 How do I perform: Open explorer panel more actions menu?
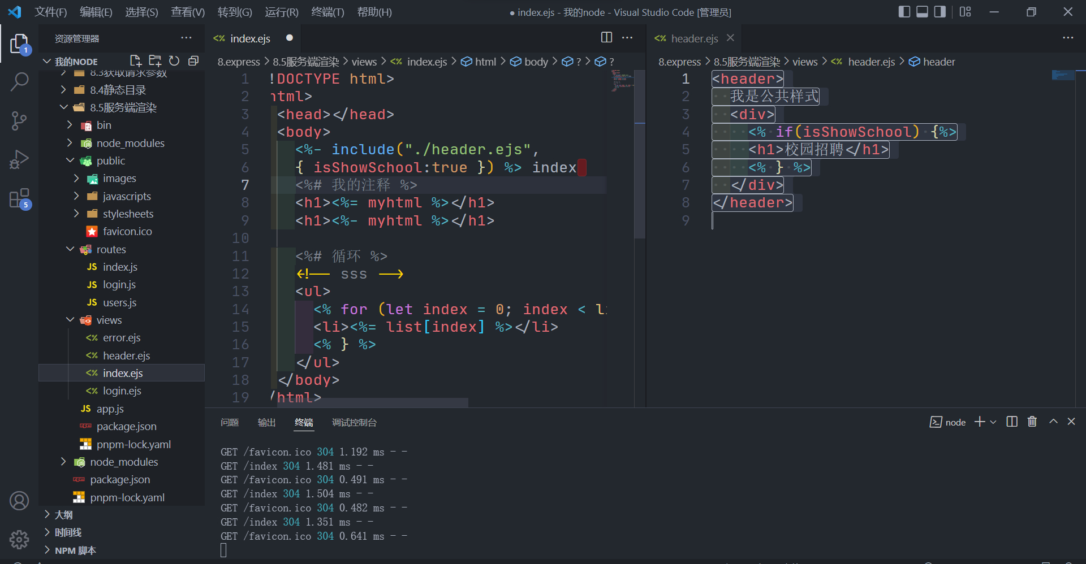(x=186, y=38)
